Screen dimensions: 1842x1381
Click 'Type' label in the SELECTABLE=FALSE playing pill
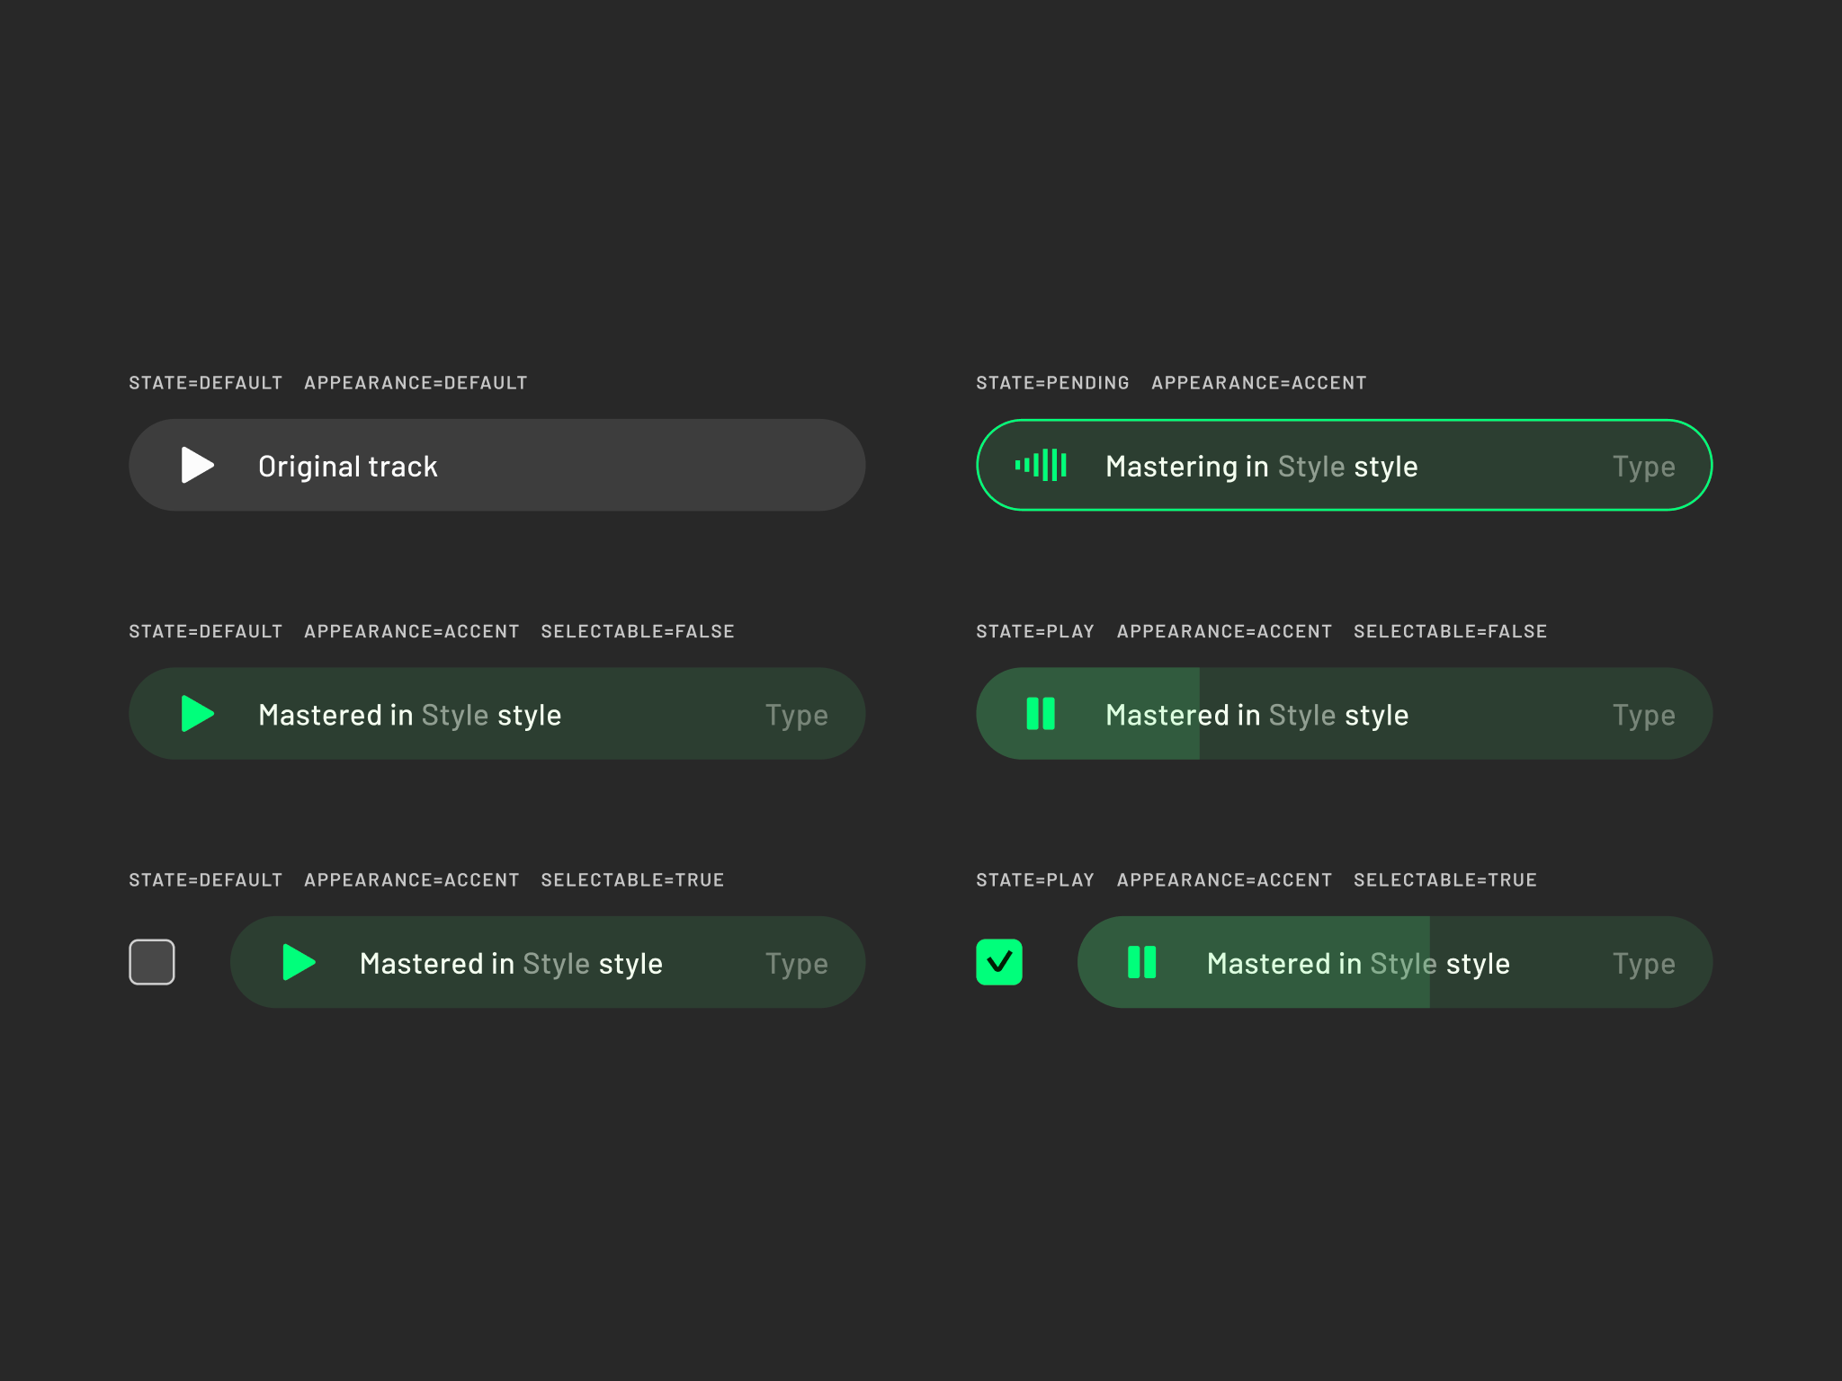1643,715
